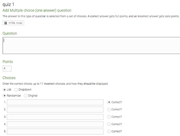Select Original choice order
Image resolution: width=180 pixels, height=136 pixels.
pyautogui.click(x=26, y=96)
